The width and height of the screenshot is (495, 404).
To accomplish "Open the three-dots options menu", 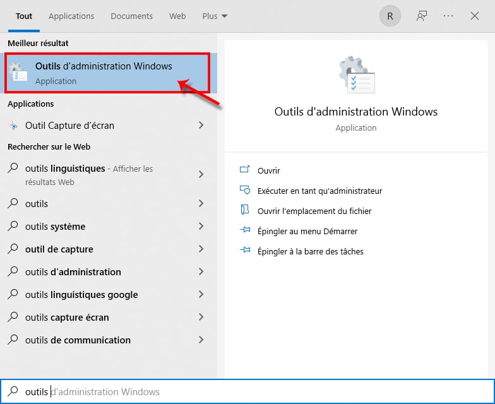I will tap(448, 16).
